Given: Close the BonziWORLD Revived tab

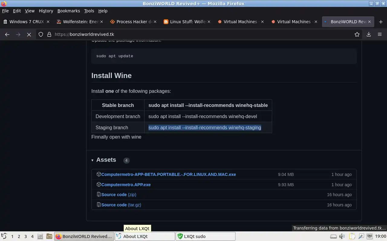Looking at the screenshot, I should [x=369, y=22].
